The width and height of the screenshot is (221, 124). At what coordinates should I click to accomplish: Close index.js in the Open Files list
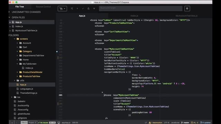click(10, 27)
